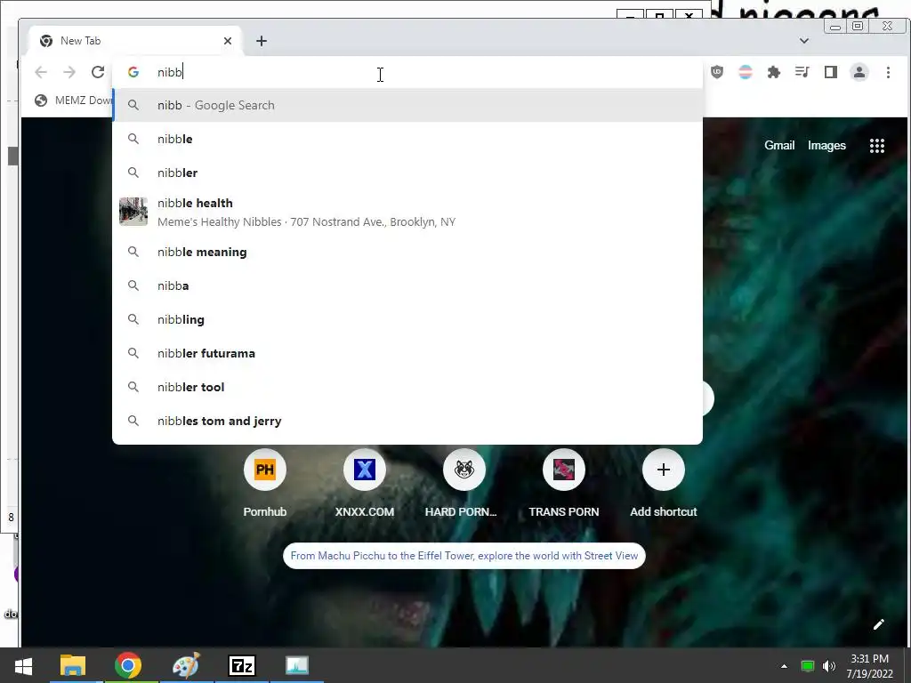
Task: Close the New Tab tab
Action: [x=228, y=41]
